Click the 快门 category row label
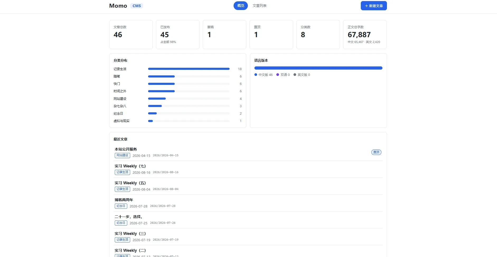 (117, 84)
